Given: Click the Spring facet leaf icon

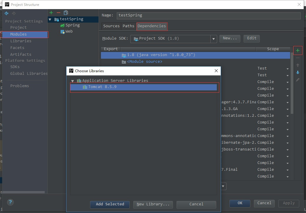Looking at the screenshot, I should [62, 26].
